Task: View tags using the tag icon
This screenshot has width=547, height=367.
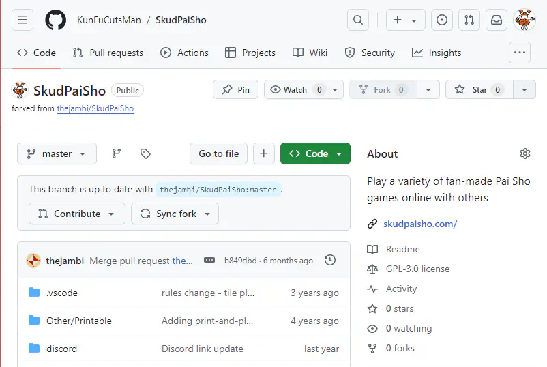Action: click(145, 153)
